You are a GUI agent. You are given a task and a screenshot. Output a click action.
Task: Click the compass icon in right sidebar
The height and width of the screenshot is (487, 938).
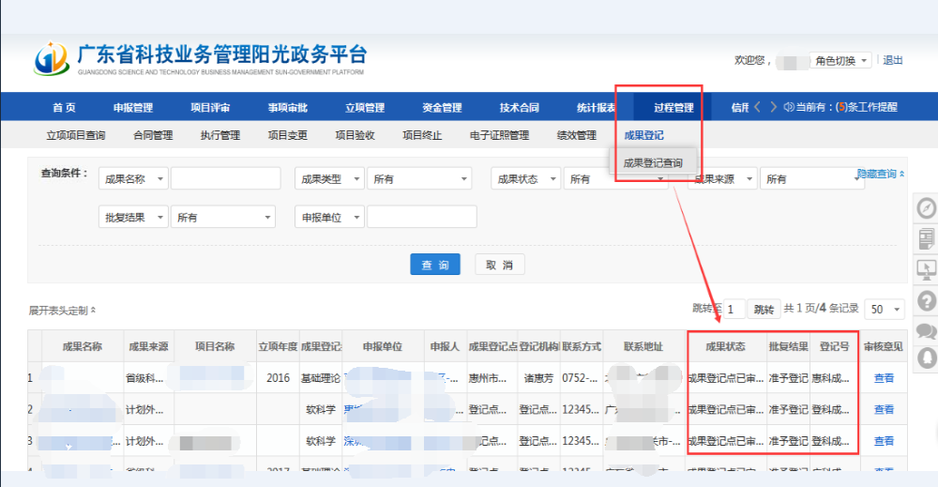927,208
